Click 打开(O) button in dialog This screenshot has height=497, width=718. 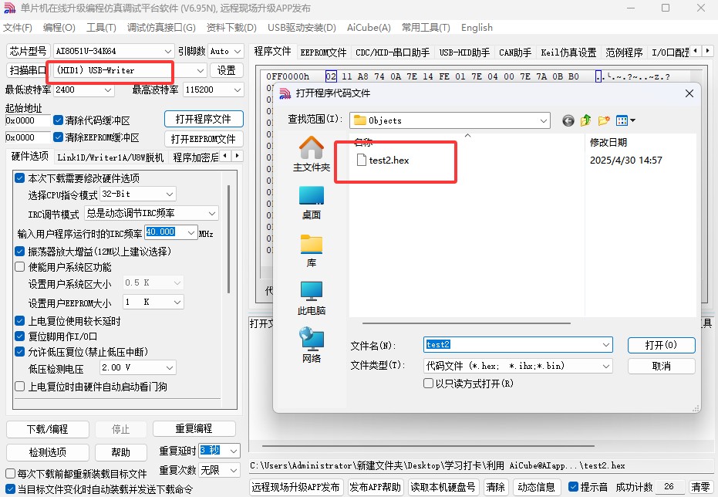[x=661, y=345]
